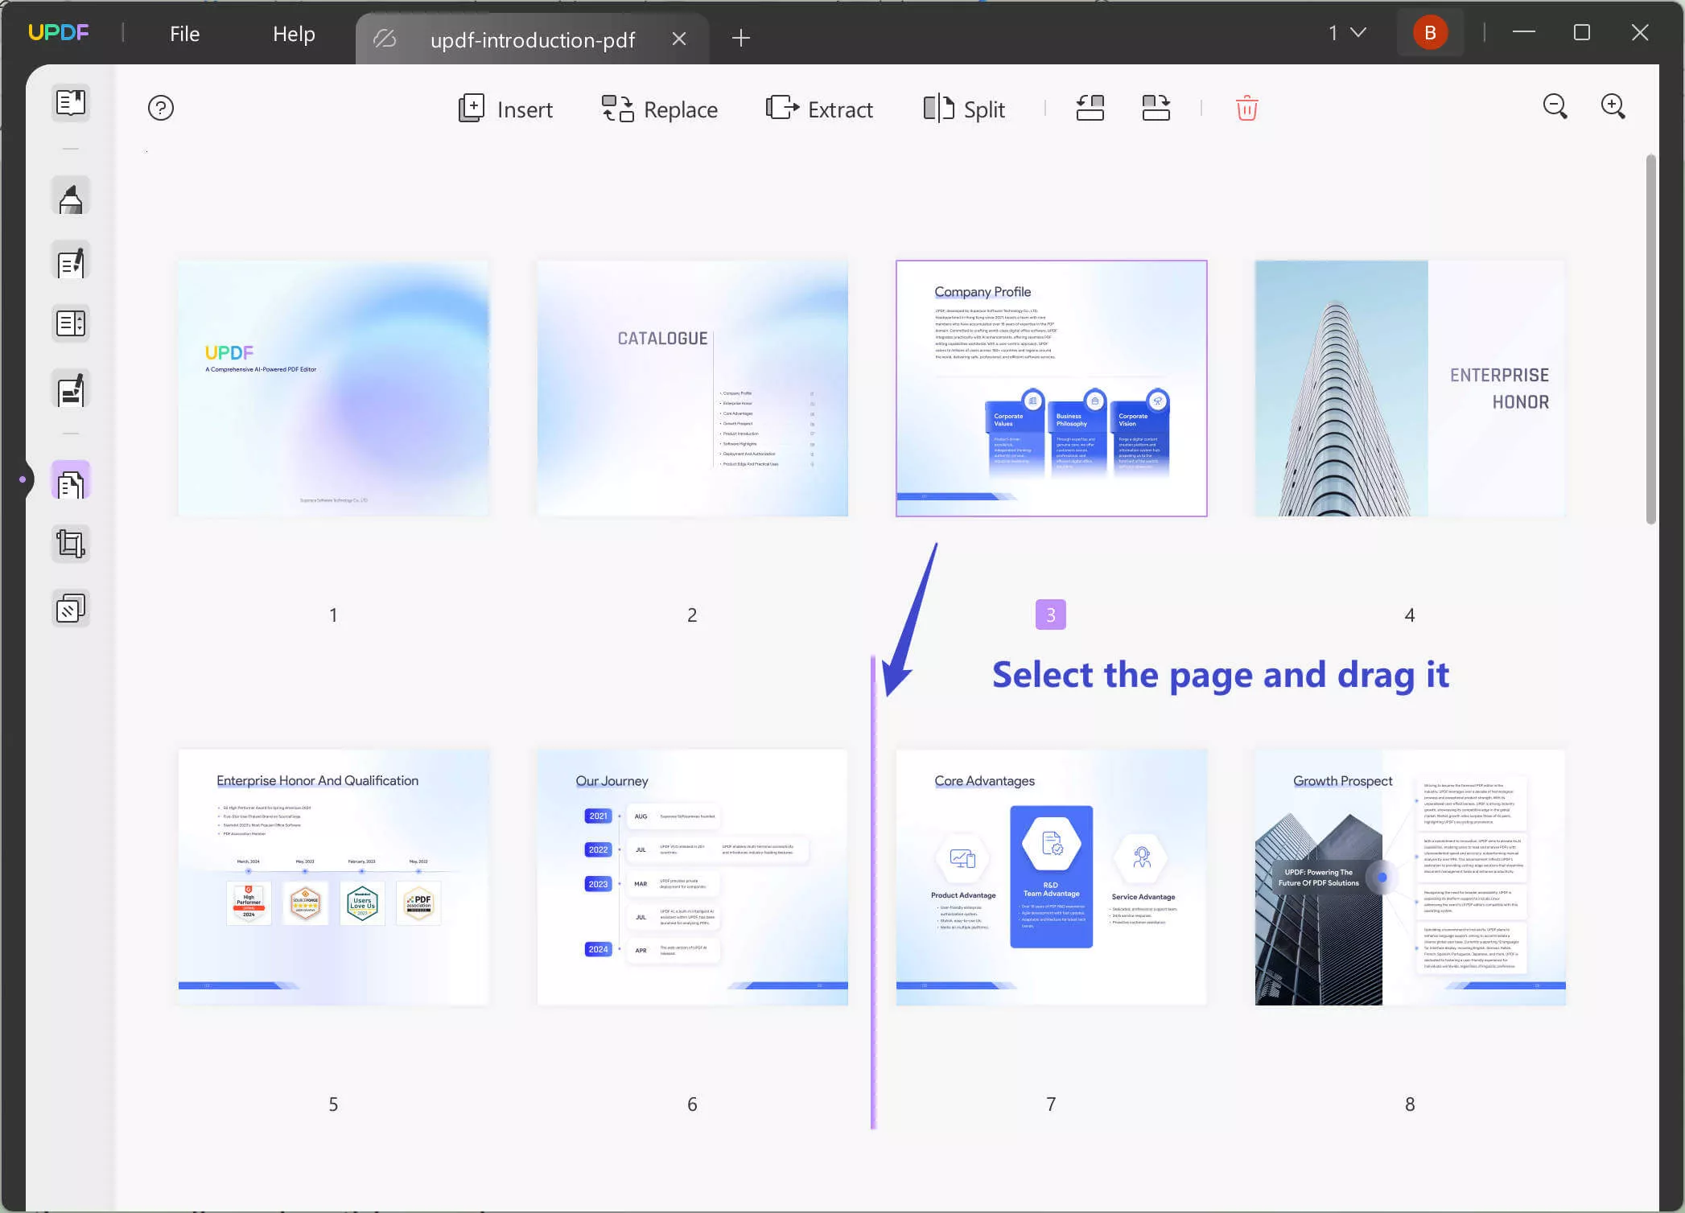Open the File menu
The width and height of the screenshot is (1685, 1213).
pos(184,34)
